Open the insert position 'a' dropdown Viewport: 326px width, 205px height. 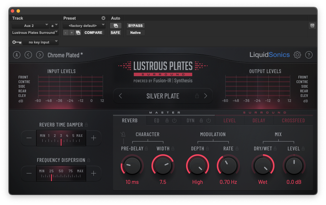point(54,25)
